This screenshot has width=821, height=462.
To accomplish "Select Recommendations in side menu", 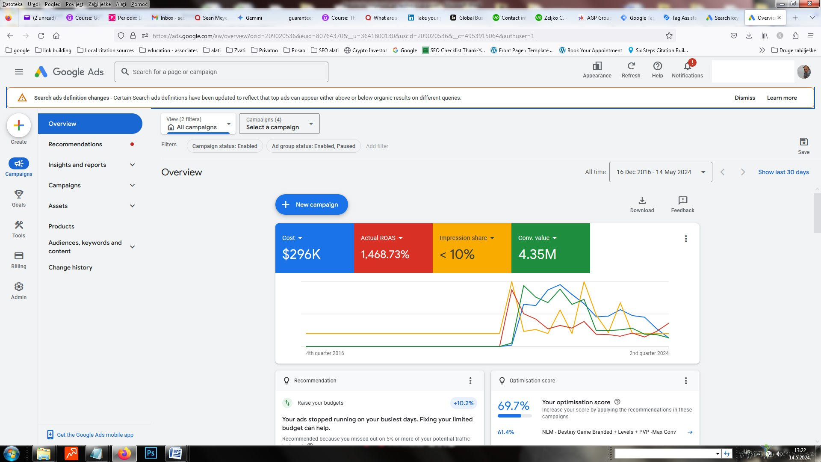I will pos(75,144).
